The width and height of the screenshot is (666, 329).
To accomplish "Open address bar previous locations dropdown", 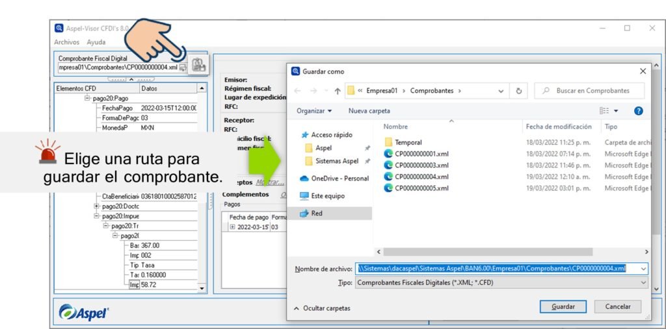I will 501,91.
